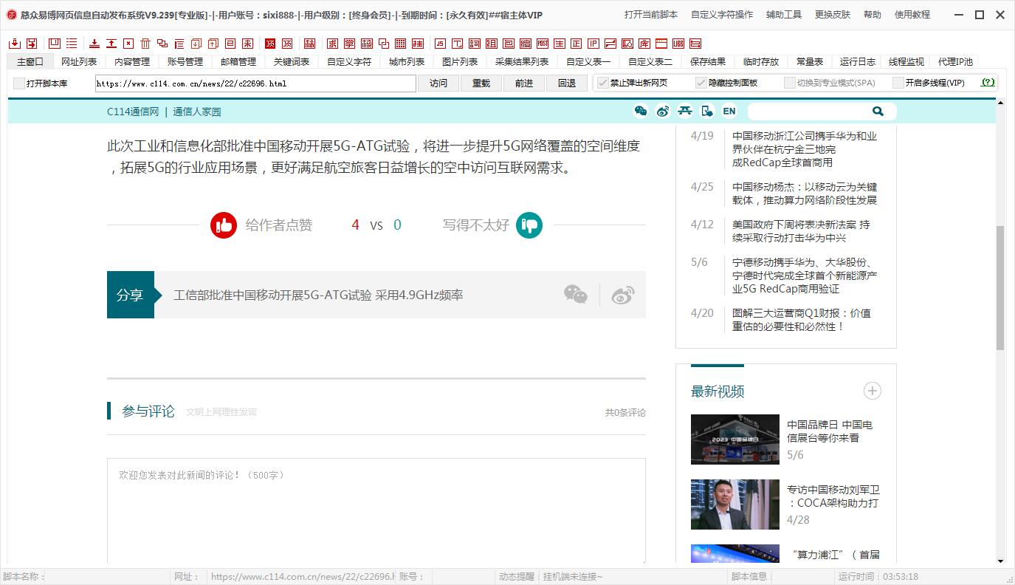
Task: Toggle 切换到专业模式(SPA) checkbox
Action: coord(789,83)
